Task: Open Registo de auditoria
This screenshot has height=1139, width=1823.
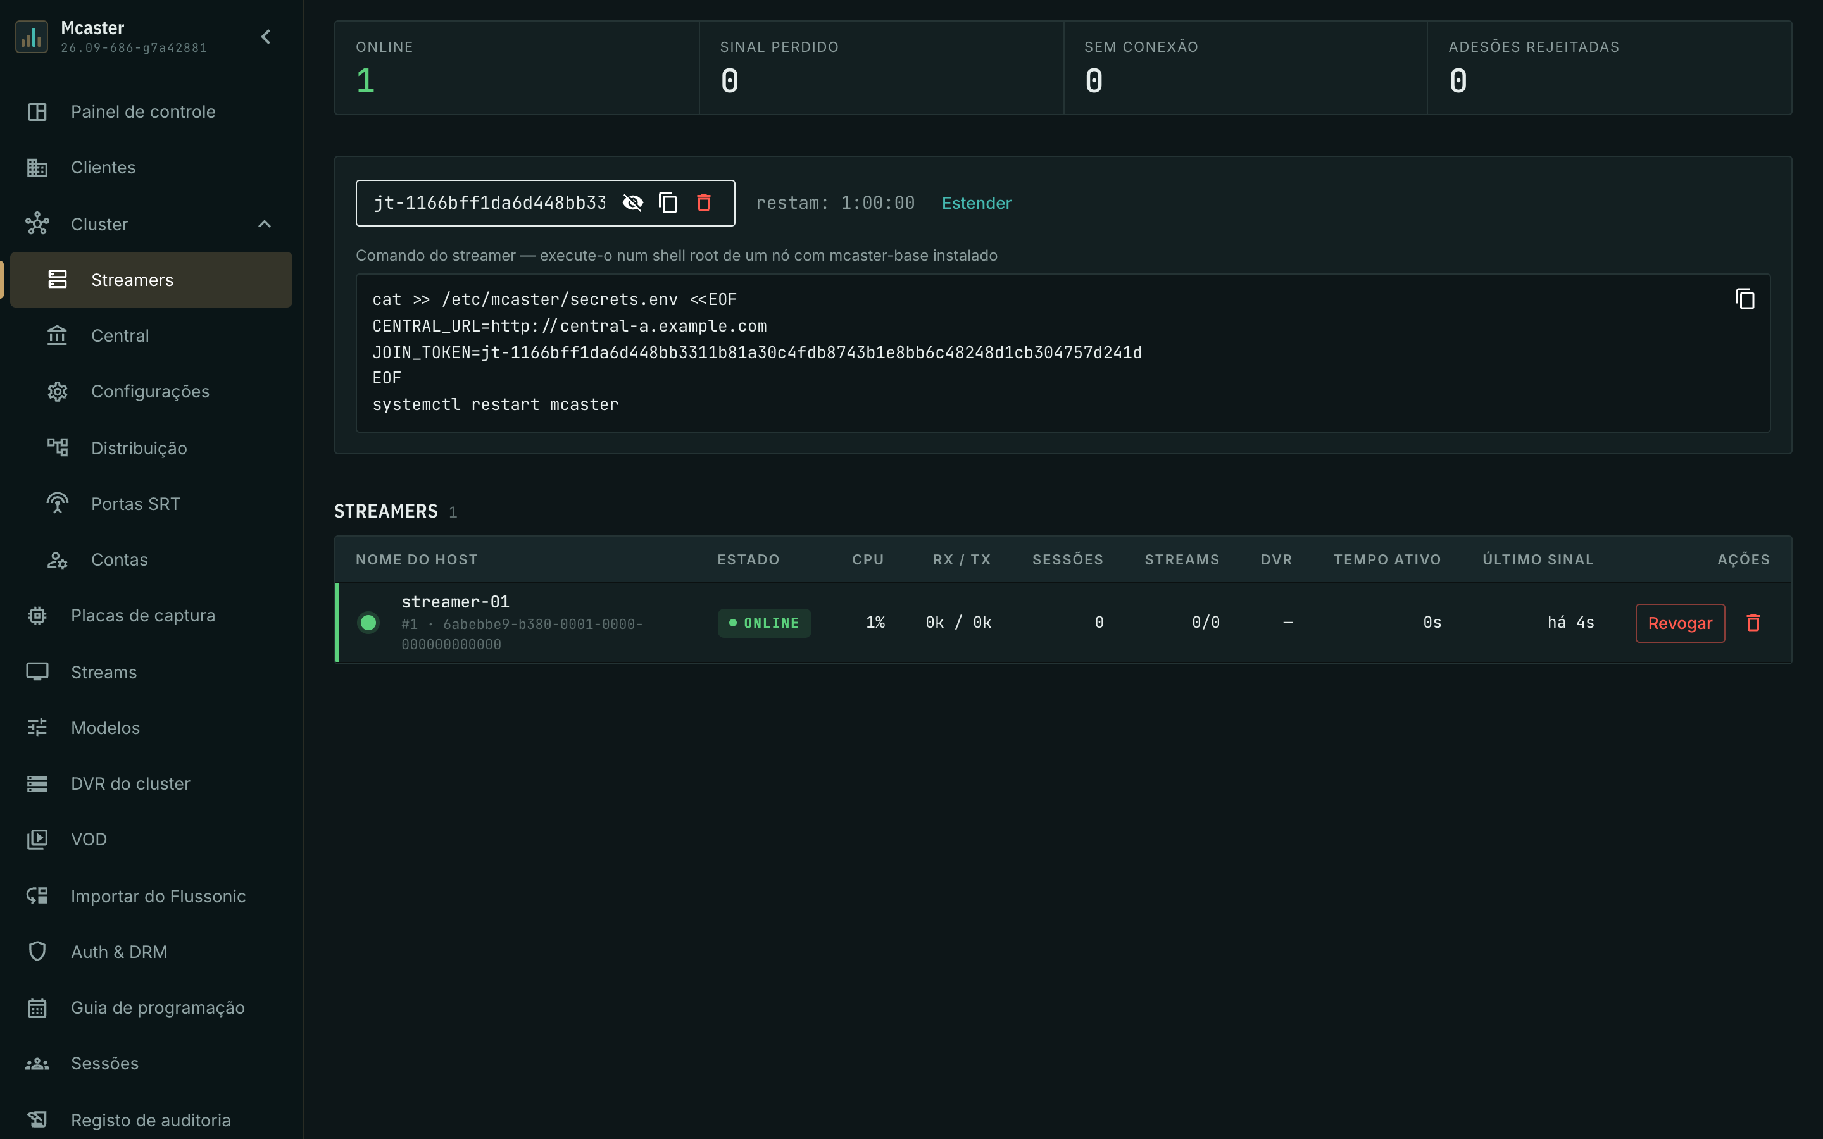Action: 151,1119
